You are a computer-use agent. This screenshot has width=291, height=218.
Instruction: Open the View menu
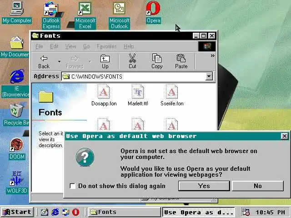pyautogui.click(x=70, y=46)
